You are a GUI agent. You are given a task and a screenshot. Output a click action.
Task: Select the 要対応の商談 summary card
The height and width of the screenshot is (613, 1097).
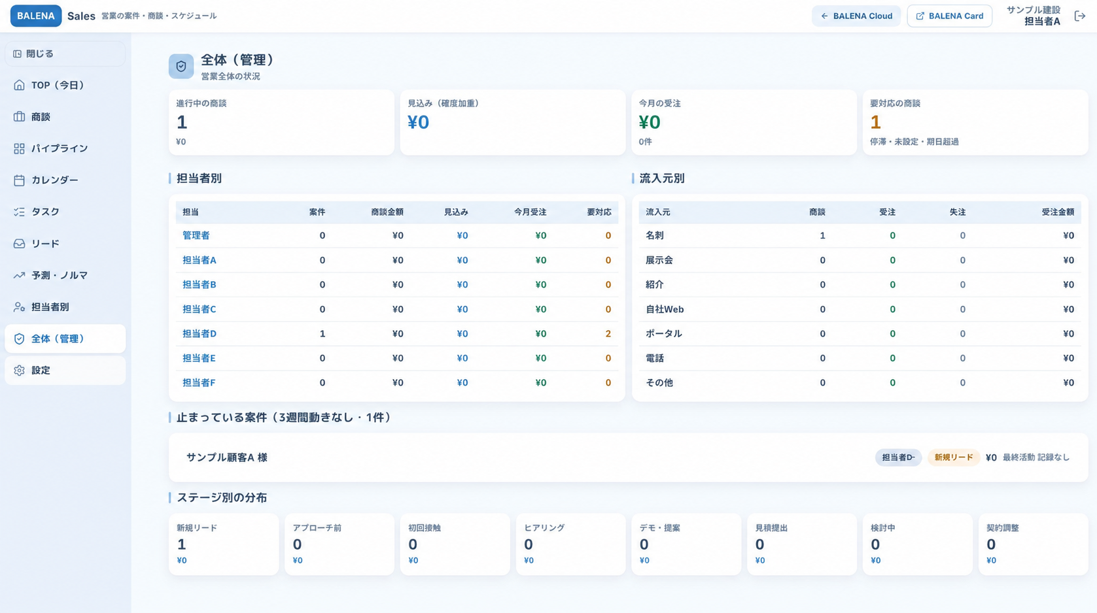[x=975, y=122]
